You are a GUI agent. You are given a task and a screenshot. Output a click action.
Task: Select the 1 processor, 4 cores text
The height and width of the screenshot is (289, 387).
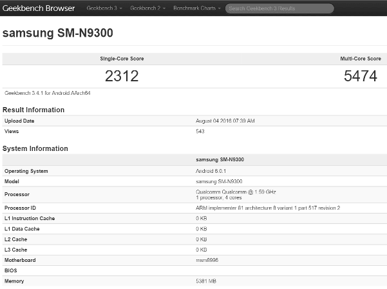(x=219, y=197)
